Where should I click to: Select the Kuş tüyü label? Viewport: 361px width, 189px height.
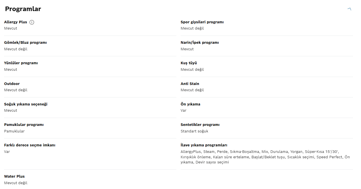(x=189, y=63)
